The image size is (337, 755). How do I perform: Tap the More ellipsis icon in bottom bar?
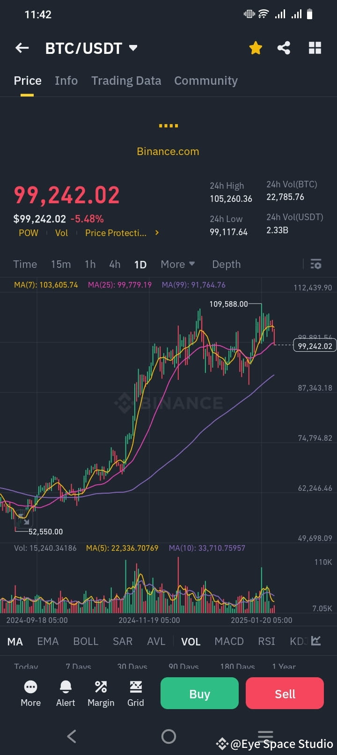point(30,687)
